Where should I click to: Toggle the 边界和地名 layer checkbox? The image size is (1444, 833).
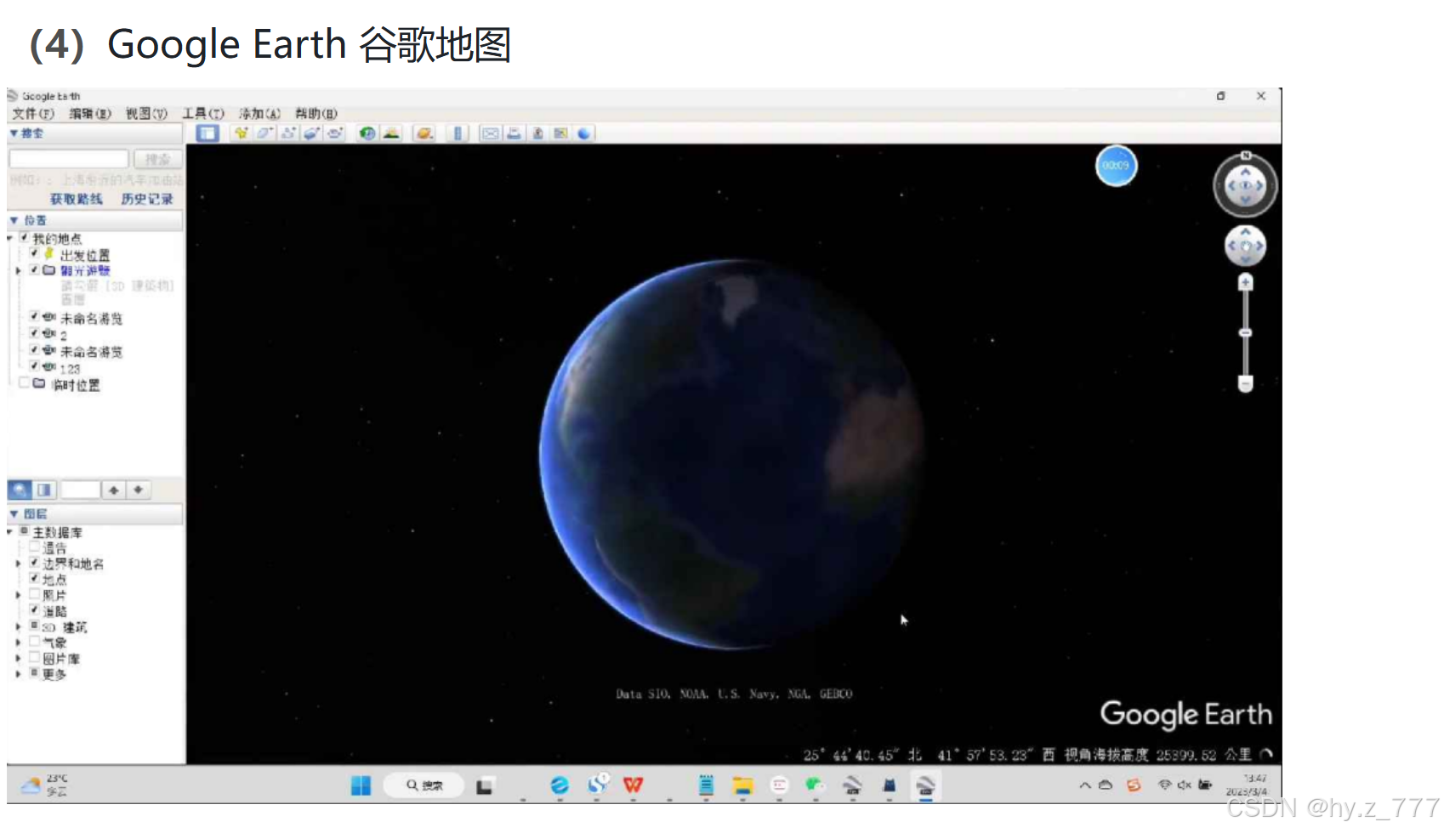click(35, 563)
